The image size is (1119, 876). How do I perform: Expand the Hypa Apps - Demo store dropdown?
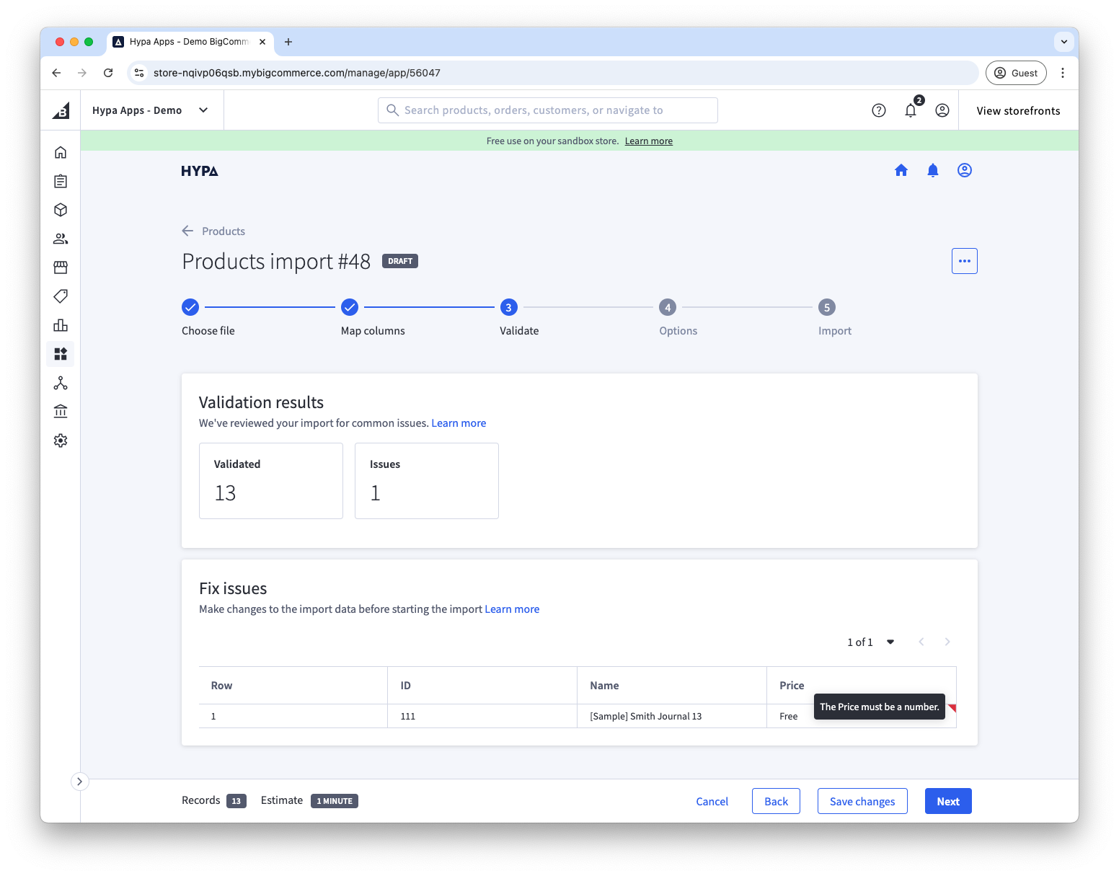(203, 110)
